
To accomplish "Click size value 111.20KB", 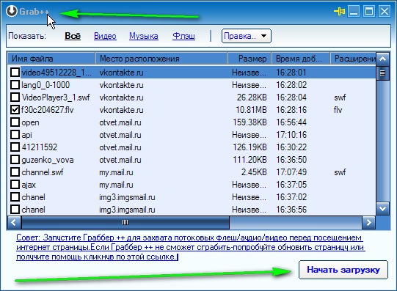I will point(250,160).
